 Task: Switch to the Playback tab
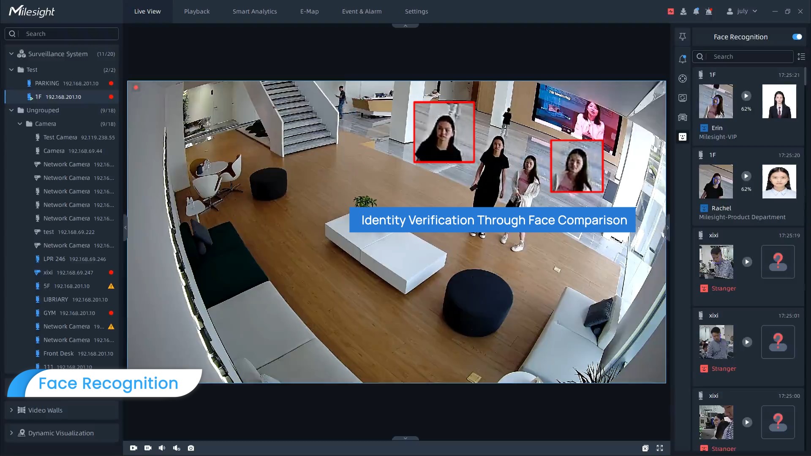click(x=196, y=11)
